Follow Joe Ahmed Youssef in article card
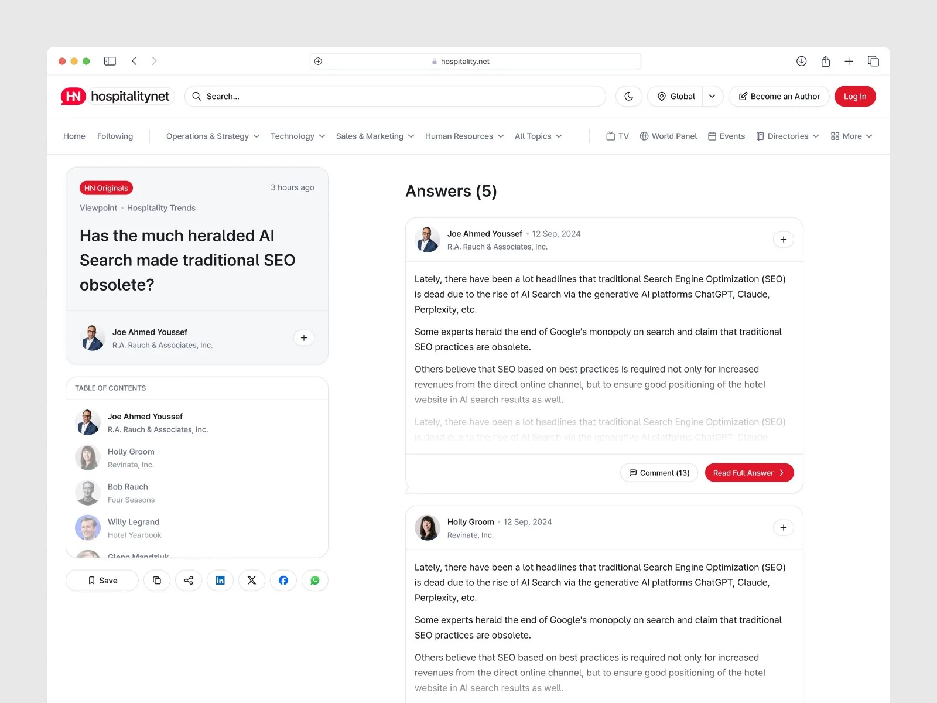Image resolution: width=937 pixels, height=703 pixels. 304,338
